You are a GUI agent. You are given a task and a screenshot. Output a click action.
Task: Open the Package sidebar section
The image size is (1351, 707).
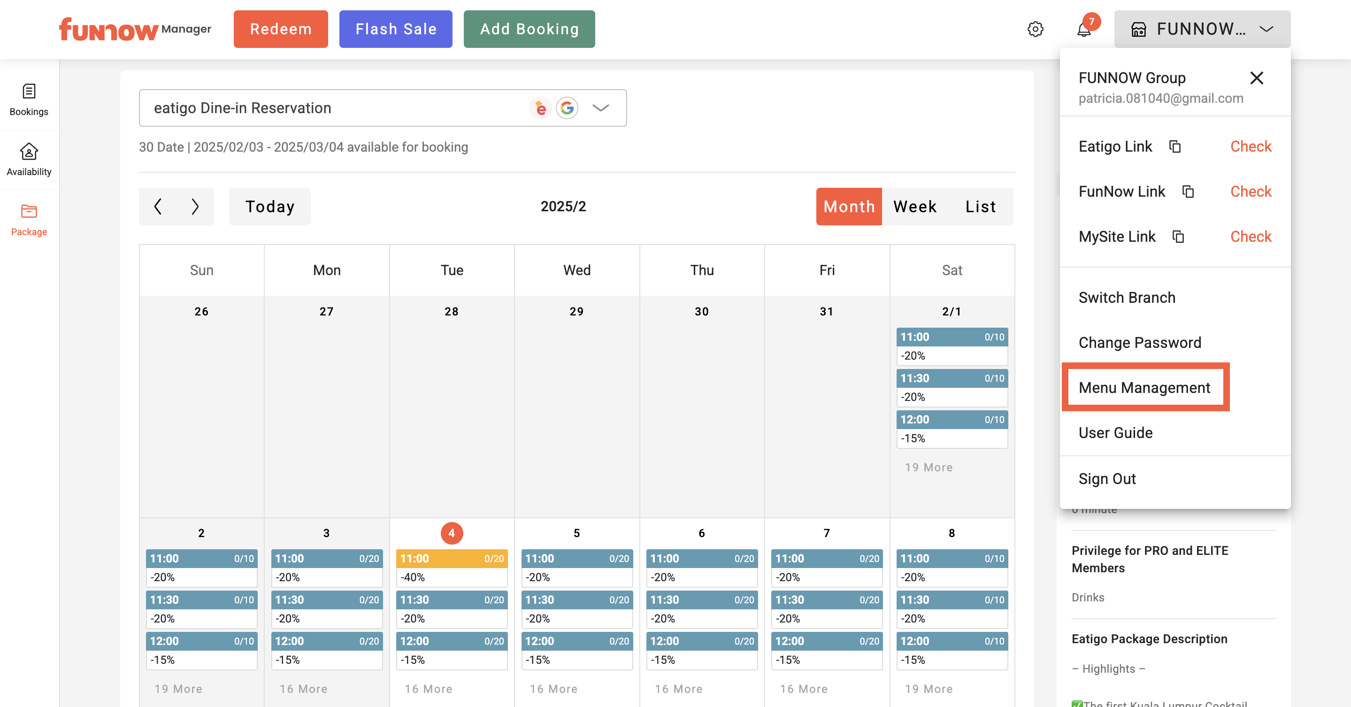point(29,220)
